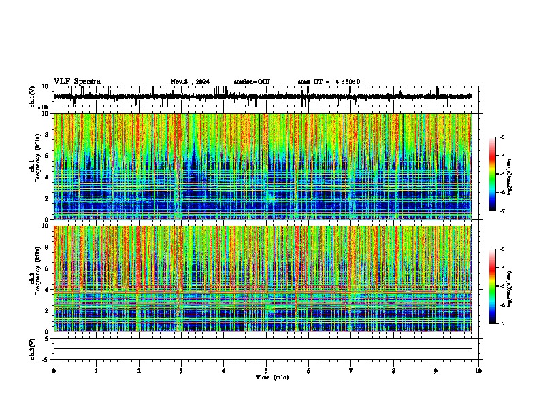Click the "6" kHz tick on ch.1 spectrogram axis

click(48, 156)
